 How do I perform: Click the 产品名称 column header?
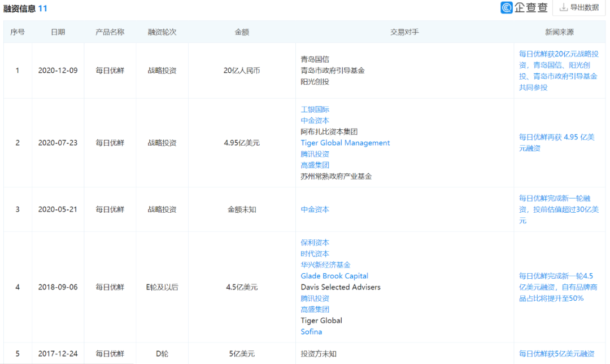coord(110,32)
